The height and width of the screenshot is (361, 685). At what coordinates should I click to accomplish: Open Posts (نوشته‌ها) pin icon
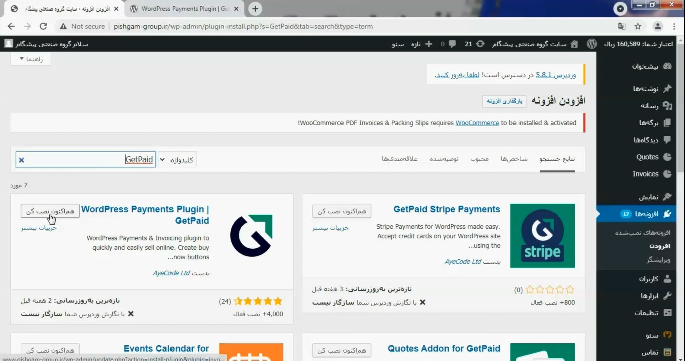pos(667,89)
